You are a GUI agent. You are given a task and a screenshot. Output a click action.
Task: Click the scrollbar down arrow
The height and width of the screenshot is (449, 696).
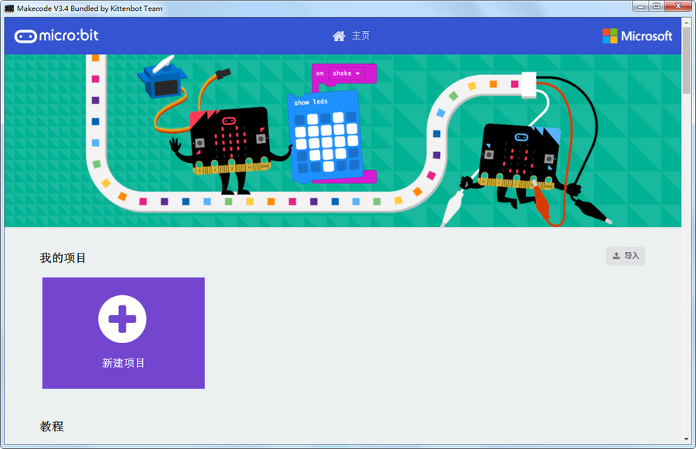[687, 439]
